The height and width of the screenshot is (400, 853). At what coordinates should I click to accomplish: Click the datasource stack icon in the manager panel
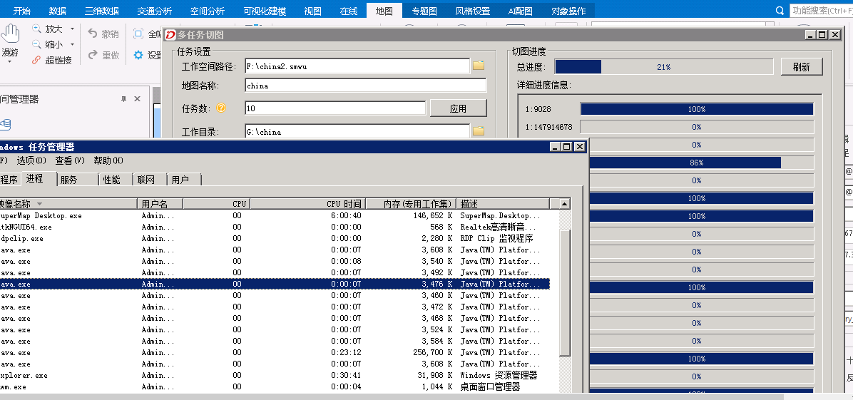[5, 124]
